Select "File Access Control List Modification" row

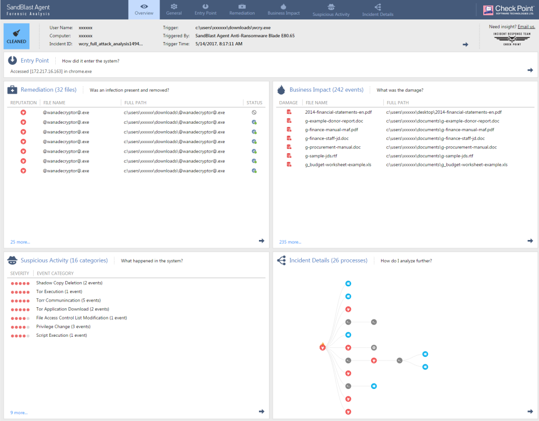click(x=136, y=318)
